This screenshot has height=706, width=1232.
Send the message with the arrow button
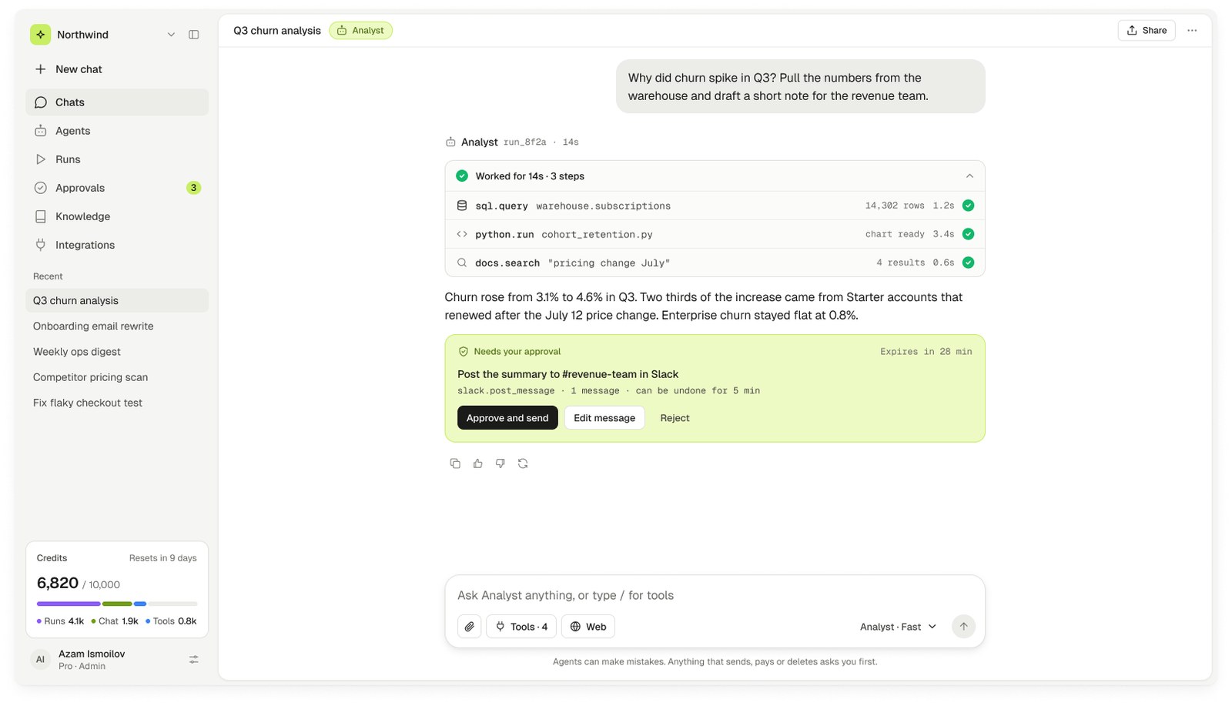963,627
